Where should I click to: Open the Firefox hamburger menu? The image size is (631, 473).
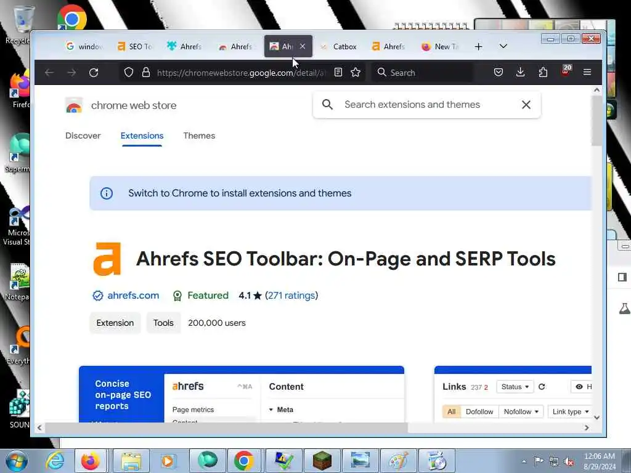[587, 73]
